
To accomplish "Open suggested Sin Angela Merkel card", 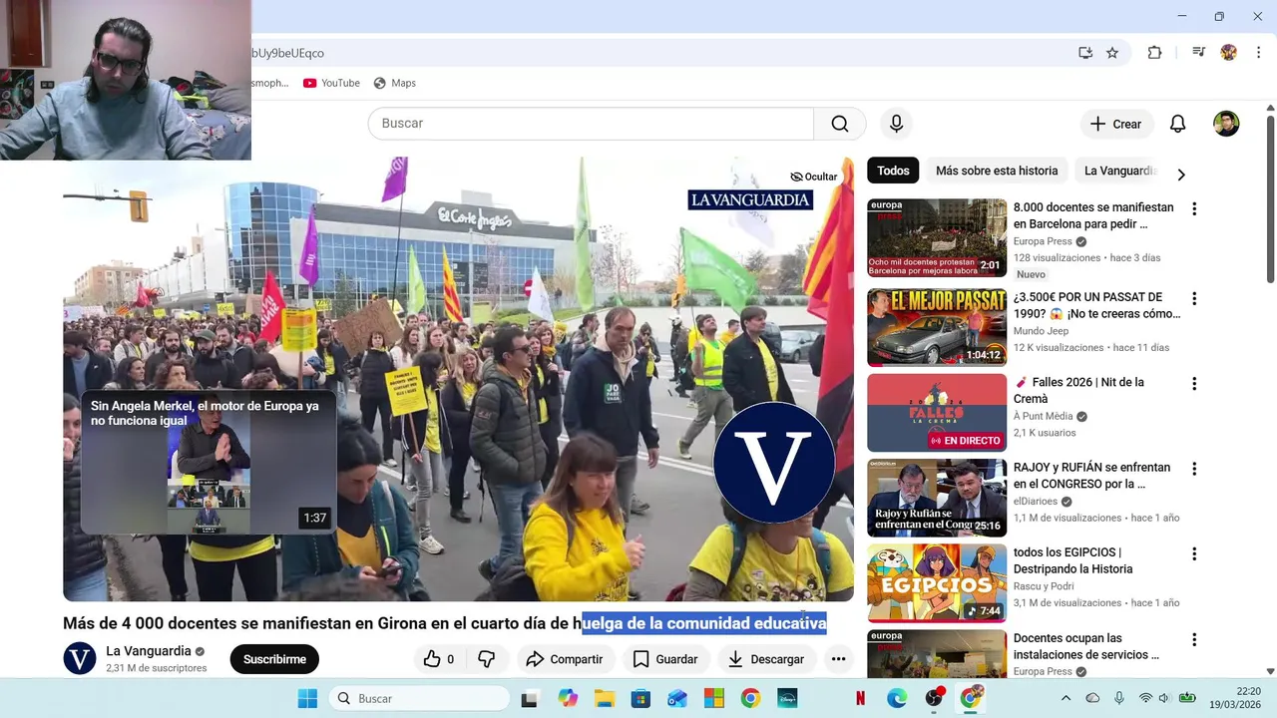I will [x=209, y=463].
